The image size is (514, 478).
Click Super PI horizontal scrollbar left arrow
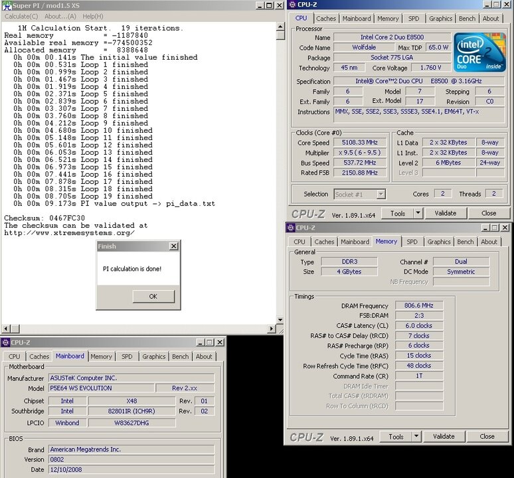pyautogui.click(x=6, y=328)
